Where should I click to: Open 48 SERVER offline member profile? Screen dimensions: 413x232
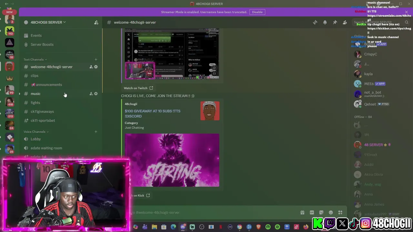click(x=381, y=145)
